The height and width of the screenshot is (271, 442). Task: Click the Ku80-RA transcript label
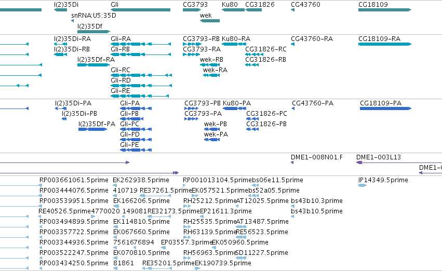coord(236,39)
